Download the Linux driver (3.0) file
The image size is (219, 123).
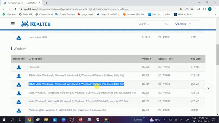(x=19, y=38)
